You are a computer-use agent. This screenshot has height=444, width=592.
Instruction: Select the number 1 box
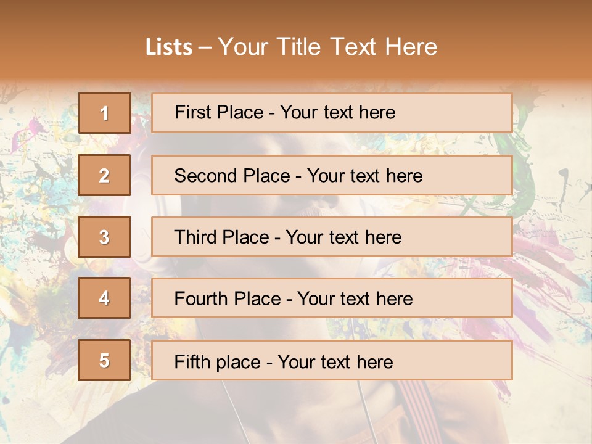(x=104, y=113)
